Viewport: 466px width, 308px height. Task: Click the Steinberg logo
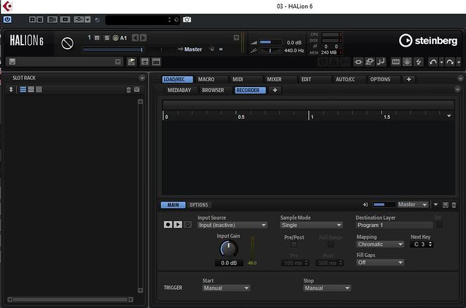click(x=428, y=41)
